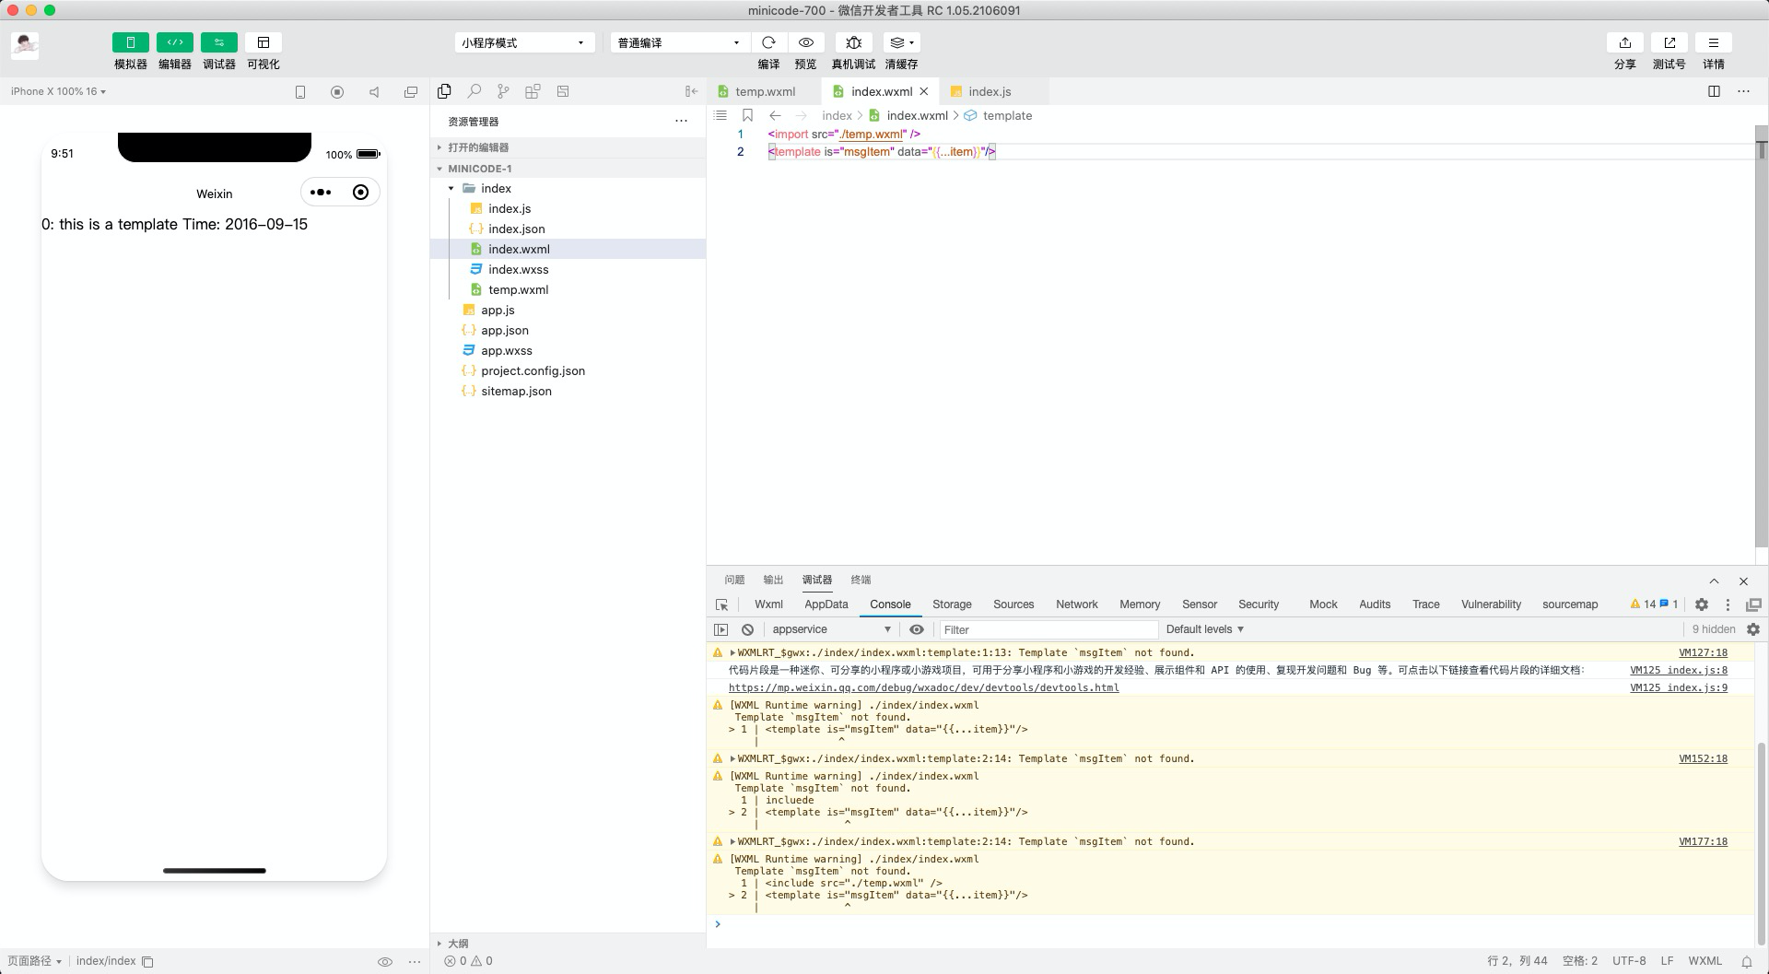This screenshot has width=1769, height=974.
Task: Toggle the editor bookmark icon
Action: pos(747,115)
